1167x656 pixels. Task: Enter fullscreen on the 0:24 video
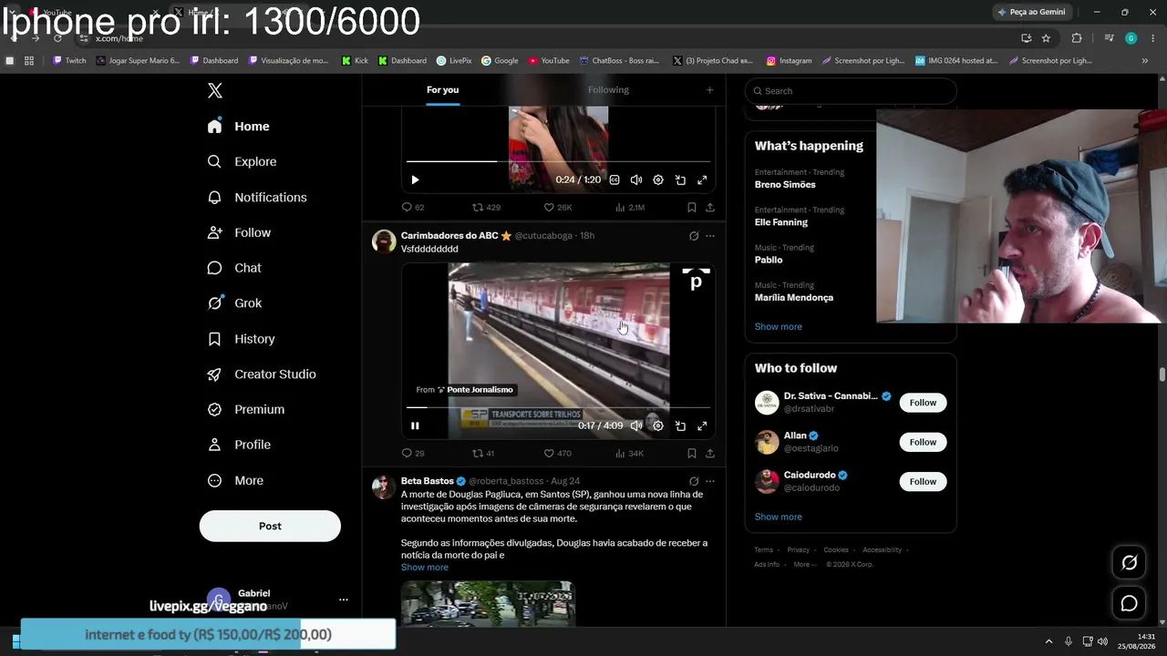pos(702,180)
